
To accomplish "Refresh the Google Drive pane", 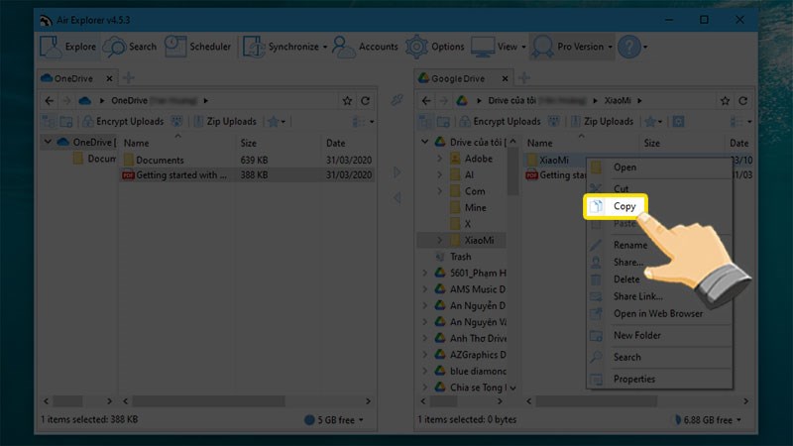I will 742,101.
